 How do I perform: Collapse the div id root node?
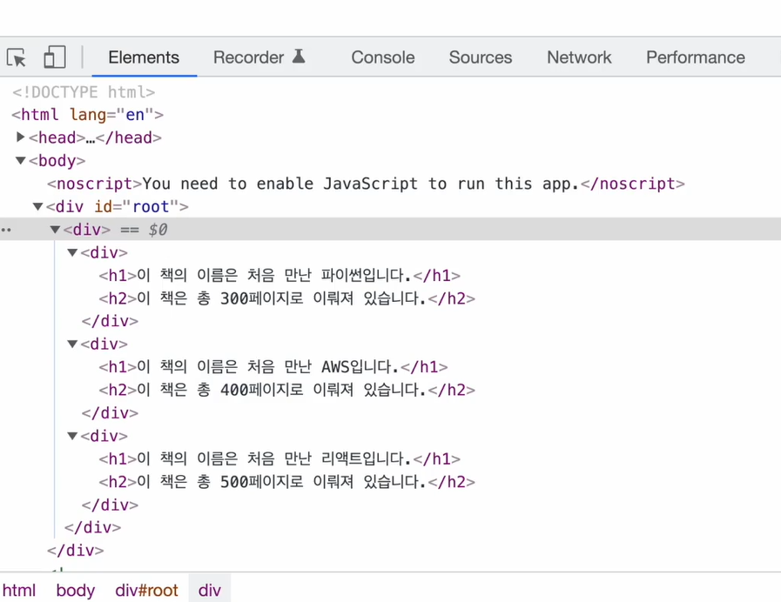tap(37, 206)
